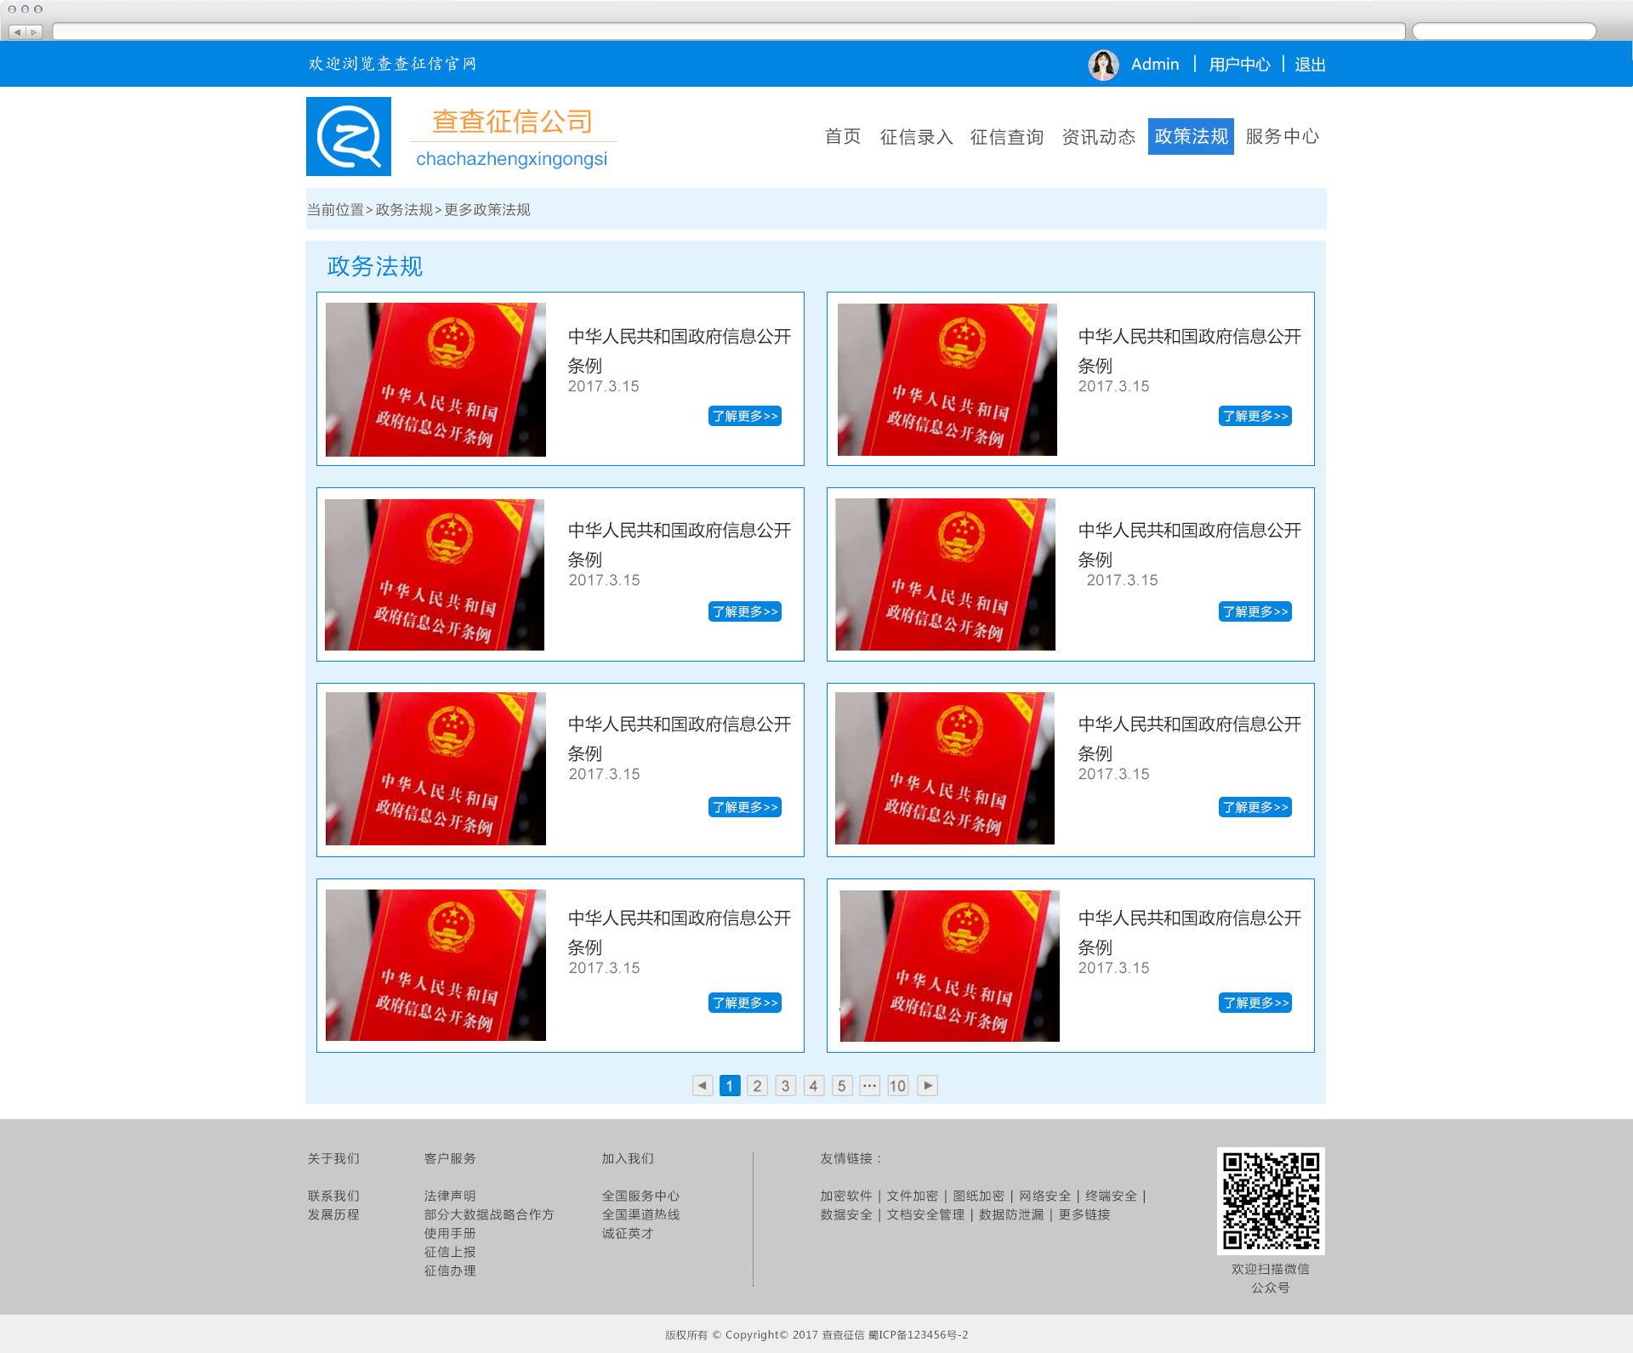
Task: Click the browser search field
Action: [x=1504, y=31]
